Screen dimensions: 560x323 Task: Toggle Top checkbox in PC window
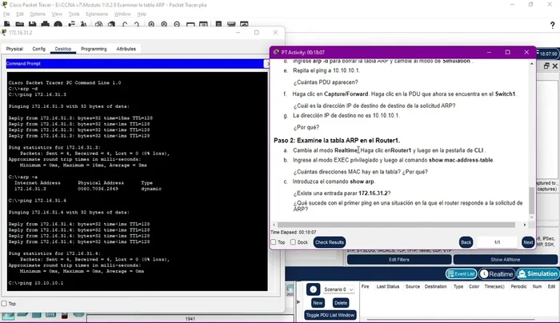(4, 303)
